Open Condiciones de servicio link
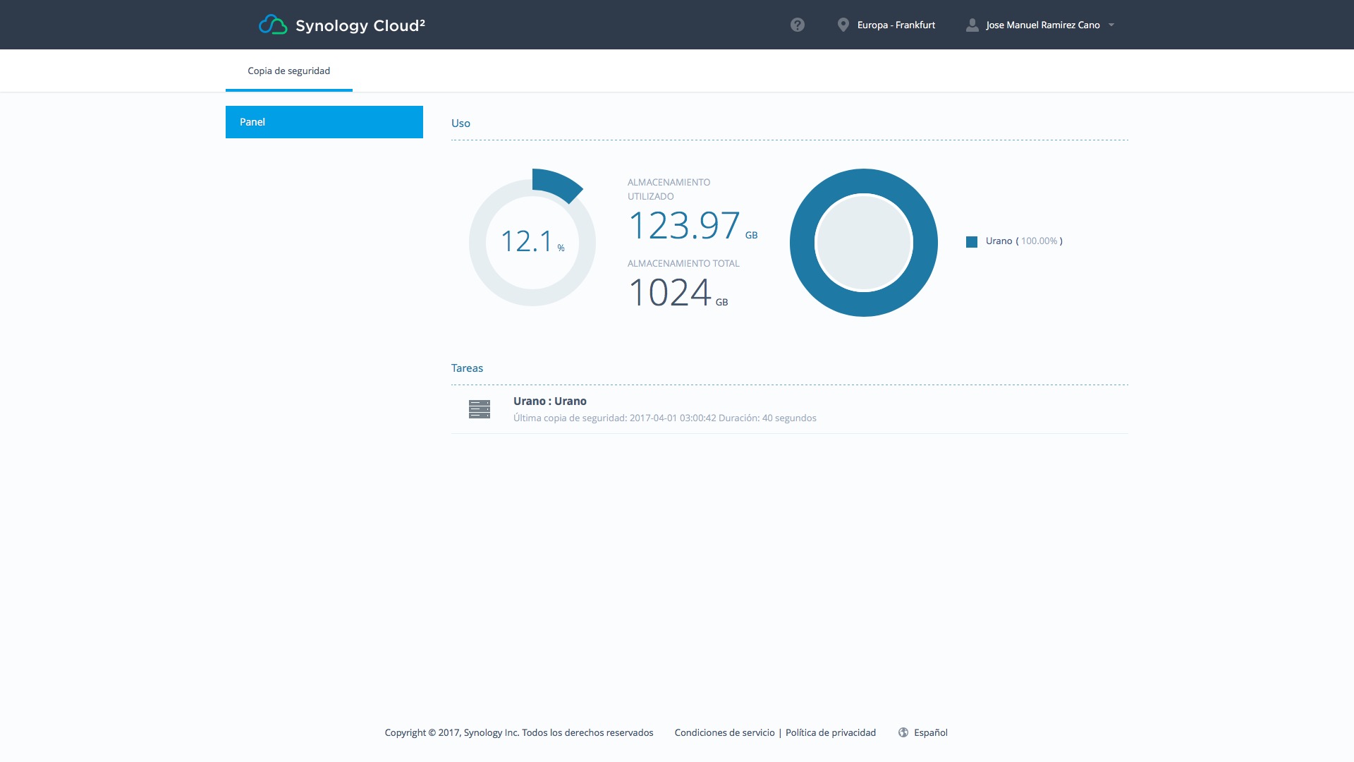1354x762 pixels. (x=724, y=732)
